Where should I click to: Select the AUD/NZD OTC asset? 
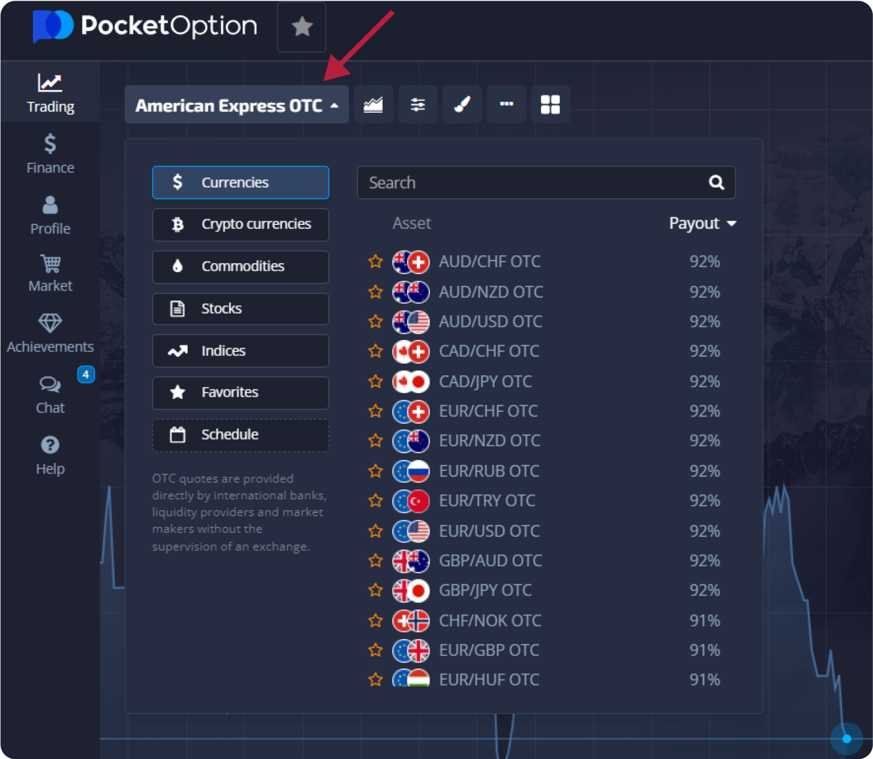546,292
